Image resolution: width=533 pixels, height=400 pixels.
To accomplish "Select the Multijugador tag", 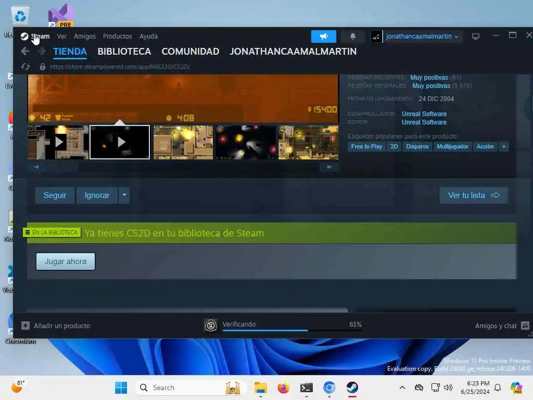I will [x=452, y=146].
